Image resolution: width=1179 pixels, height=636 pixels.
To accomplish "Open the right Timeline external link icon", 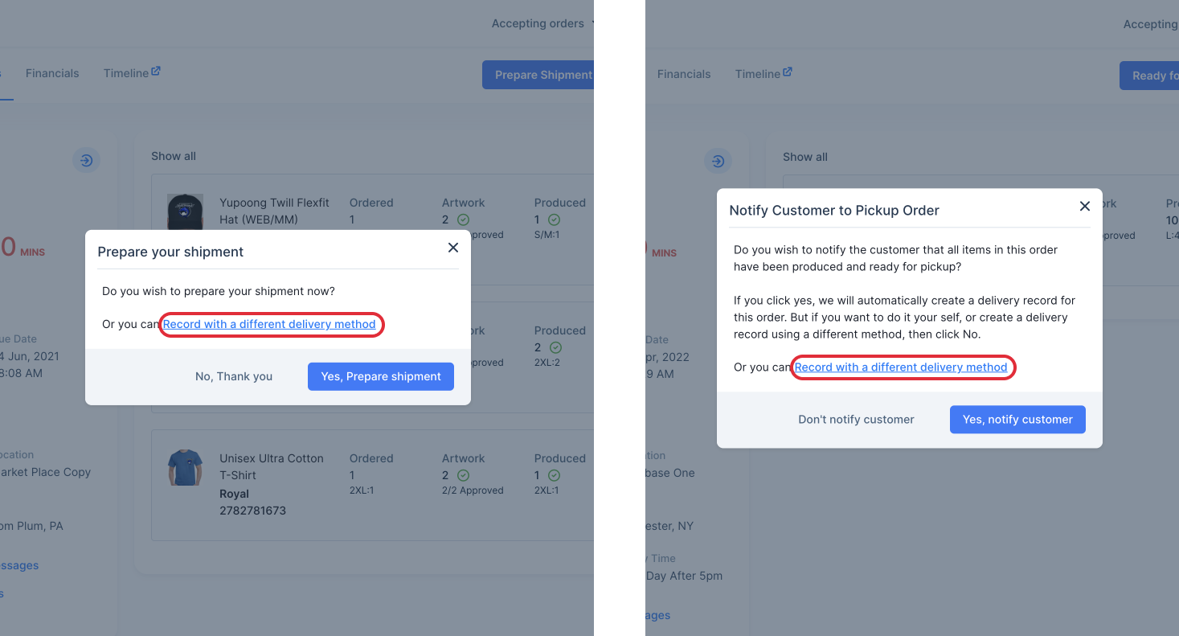I will pos(788,72).
